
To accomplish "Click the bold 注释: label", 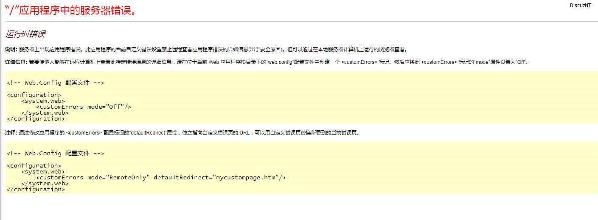I will (x=11, y=133).
